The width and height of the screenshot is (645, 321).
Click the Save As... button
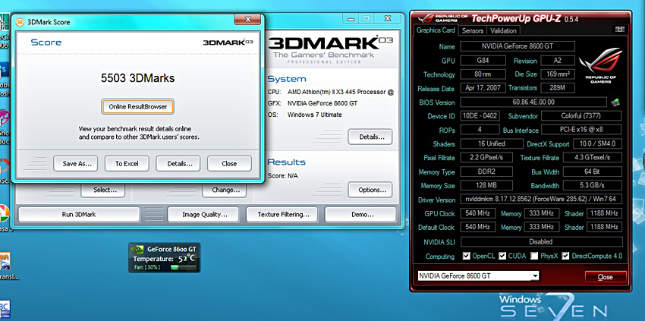[x=76, y=163]
